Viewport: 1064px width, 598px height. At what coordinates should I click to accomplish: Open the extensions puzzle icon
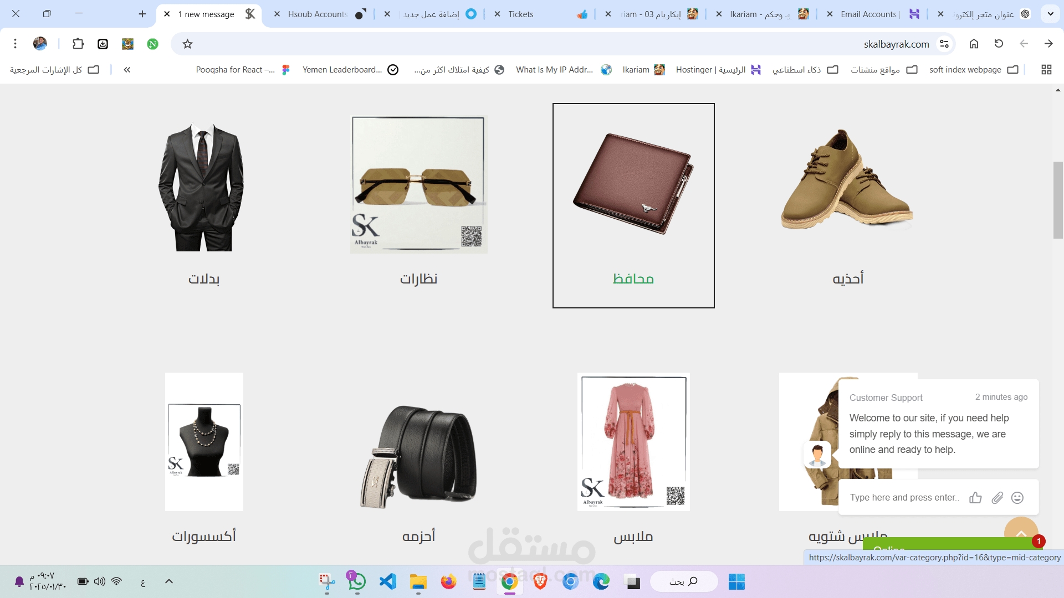pyautogui.click(x=78, y=44)
